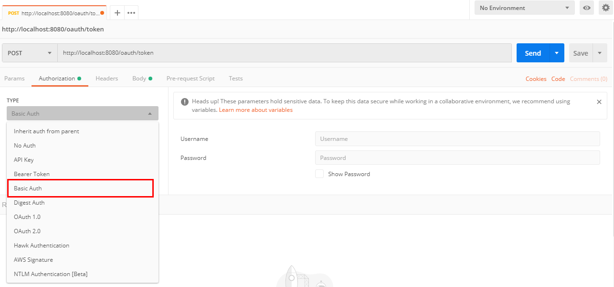614x287 pixels.
Task: Open the Pre-request Script tab
Action: (x=191, y=79)
